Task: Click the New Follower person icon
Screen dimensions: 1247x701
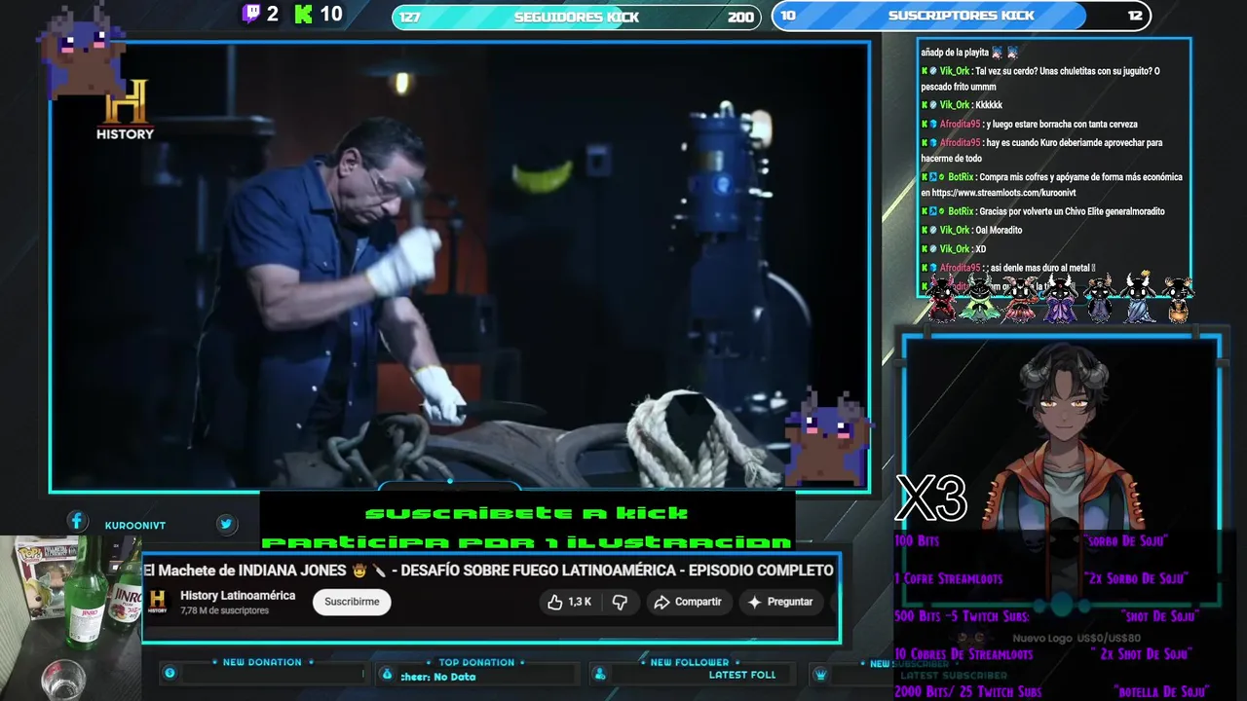Action: point(600,674)
